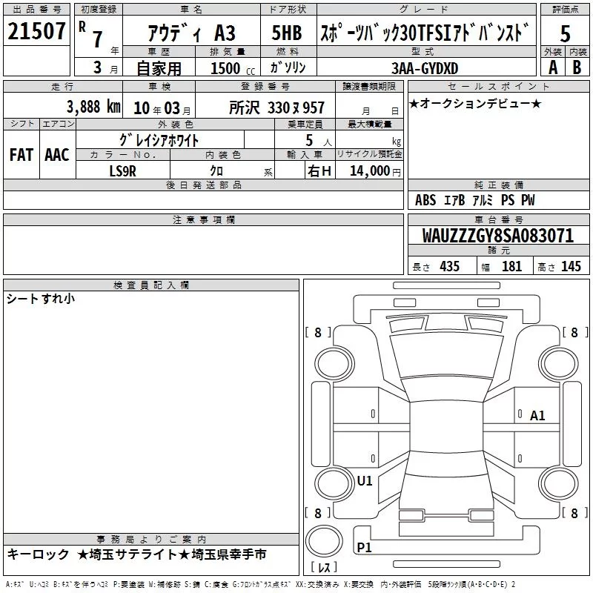The image size is (593, 593).
Task: Click the interior color クロ
Action: [x=216, y=170]
